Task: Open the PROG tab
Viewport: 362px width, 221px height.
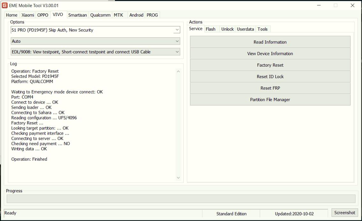Action: click(152, 15)
